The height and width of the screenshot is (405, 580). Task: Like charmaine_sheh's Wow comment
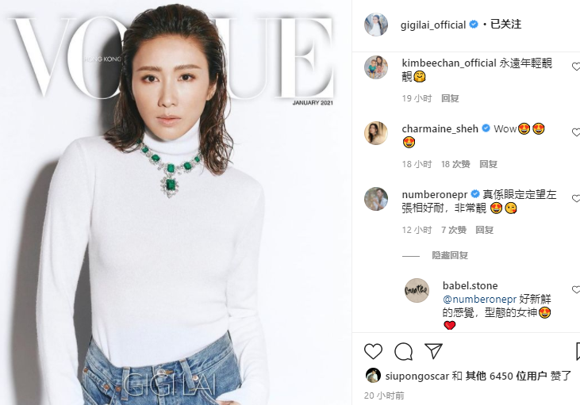[x=576, y=132]
